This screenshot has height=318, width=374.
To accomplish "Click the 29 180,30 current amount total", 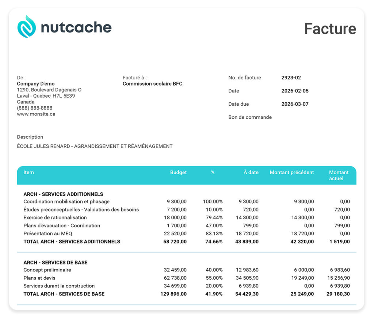I will click(x=338, y=294).
